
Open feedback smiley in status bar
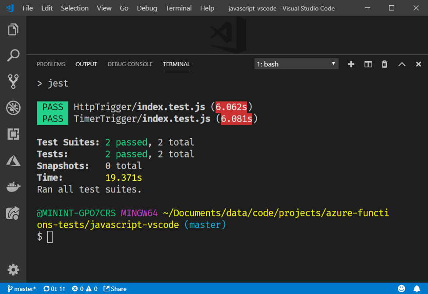(402, 289)
